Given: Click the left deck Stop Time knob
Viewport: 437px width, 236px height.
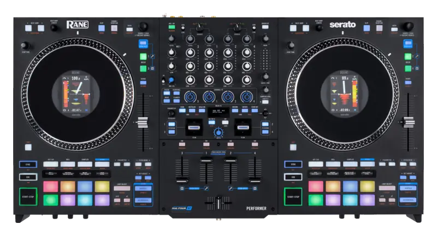Looking at the screenshot, I should pos(25,45).
